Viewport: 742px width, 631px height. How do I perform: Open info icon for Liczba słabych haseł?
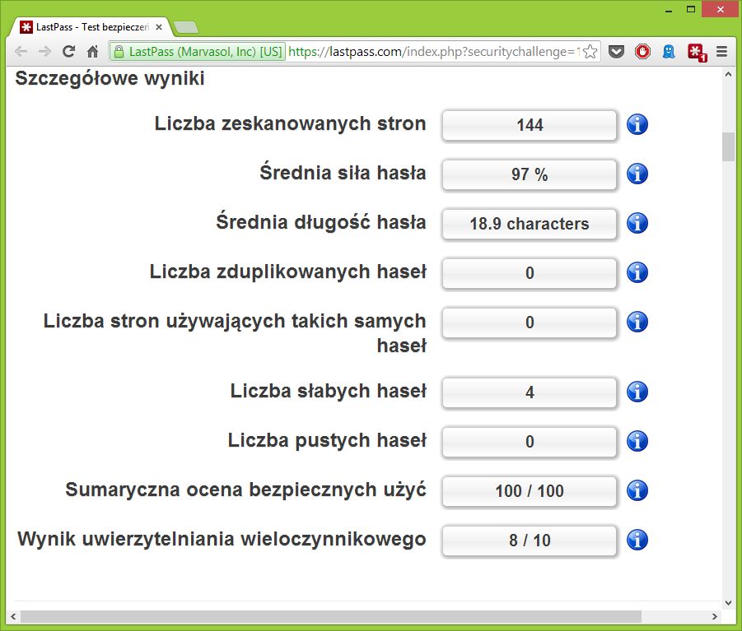[x=637, y=392]
